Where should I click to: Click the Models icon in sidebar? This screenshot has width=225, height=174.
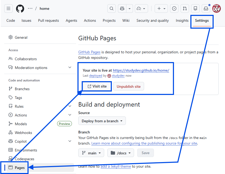[11, 124]
